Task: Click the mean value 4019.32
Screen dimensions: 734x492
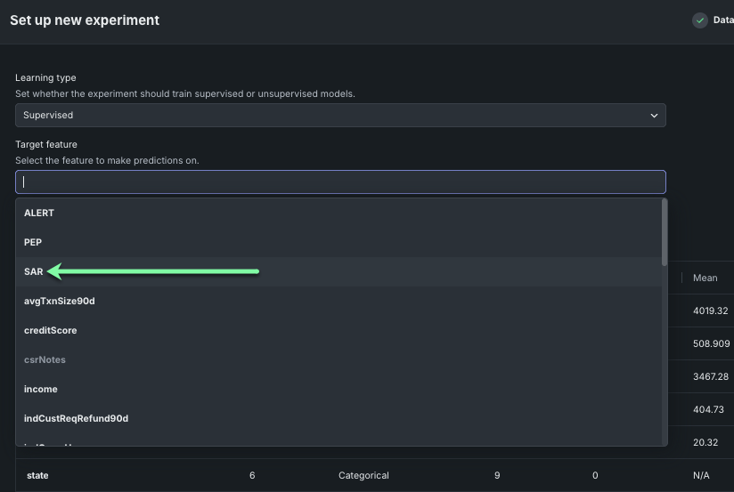Action: [x=710, y=311]
